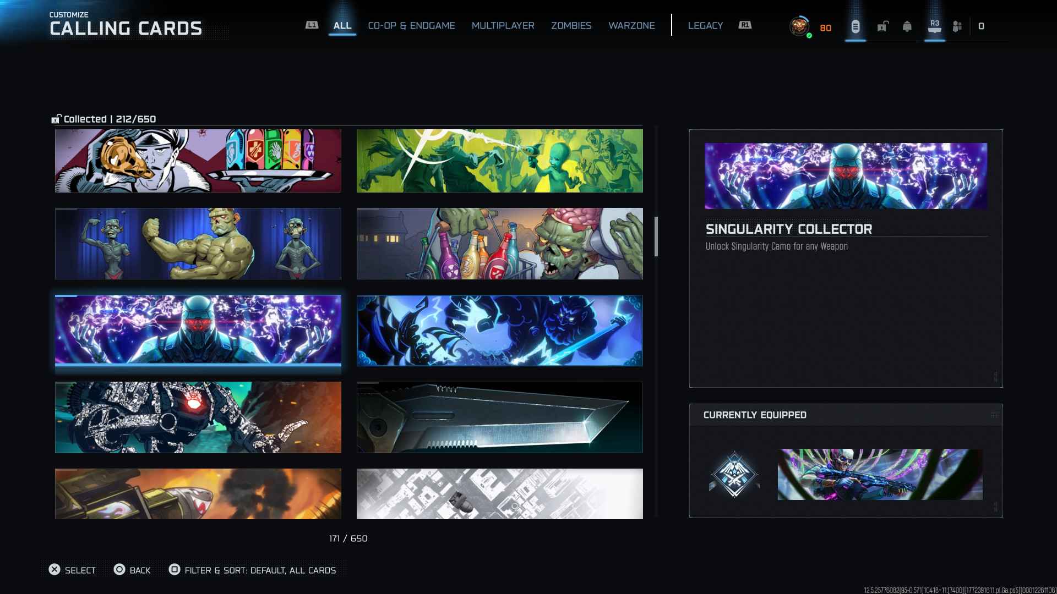Open the Legacy calling cards tab

705,26
